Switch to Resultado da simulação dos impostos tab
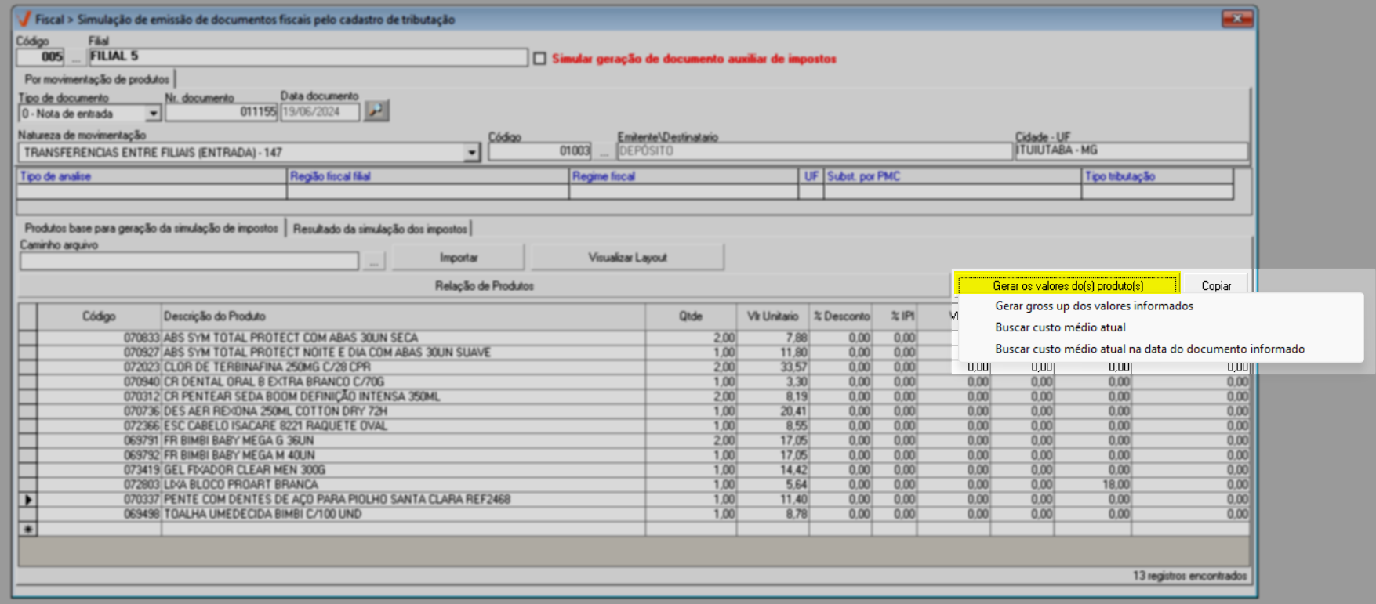Image resolution: width=1376 pixels, height=604 pixels. point(380,229)
